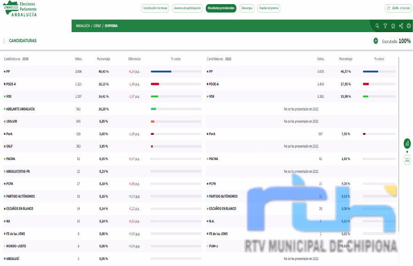Viewport: 413px width, 266px height.
Task: Click the PP vote percentage bar for 2026
Action: tap(176, 72)
